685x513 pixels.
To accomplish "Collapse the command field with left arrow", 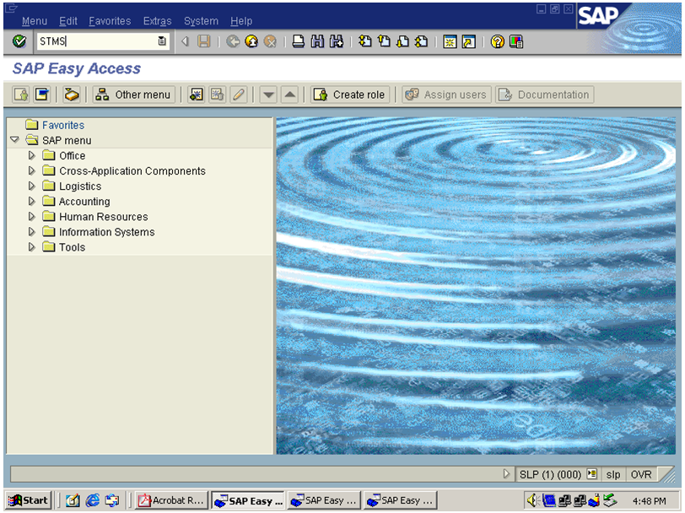I will pos(186,41).
